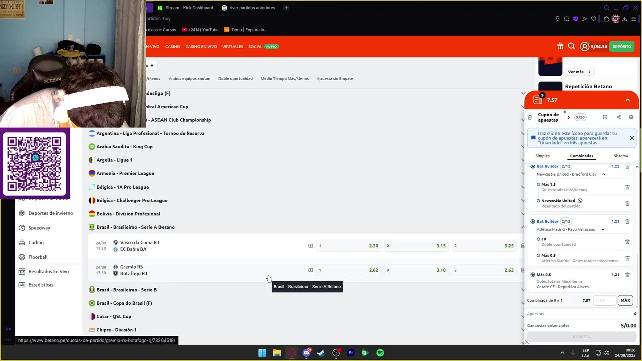Collapse Atlético Madrid - Rayo Vallecano builder
This screenshot has height=361, width=642.
click(x=603, y=229)
